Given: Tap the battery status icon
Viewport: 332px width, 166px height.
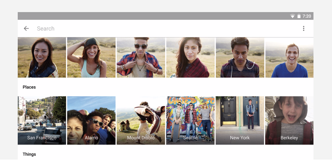Looking at the screenshot, I should coord(299,16).
